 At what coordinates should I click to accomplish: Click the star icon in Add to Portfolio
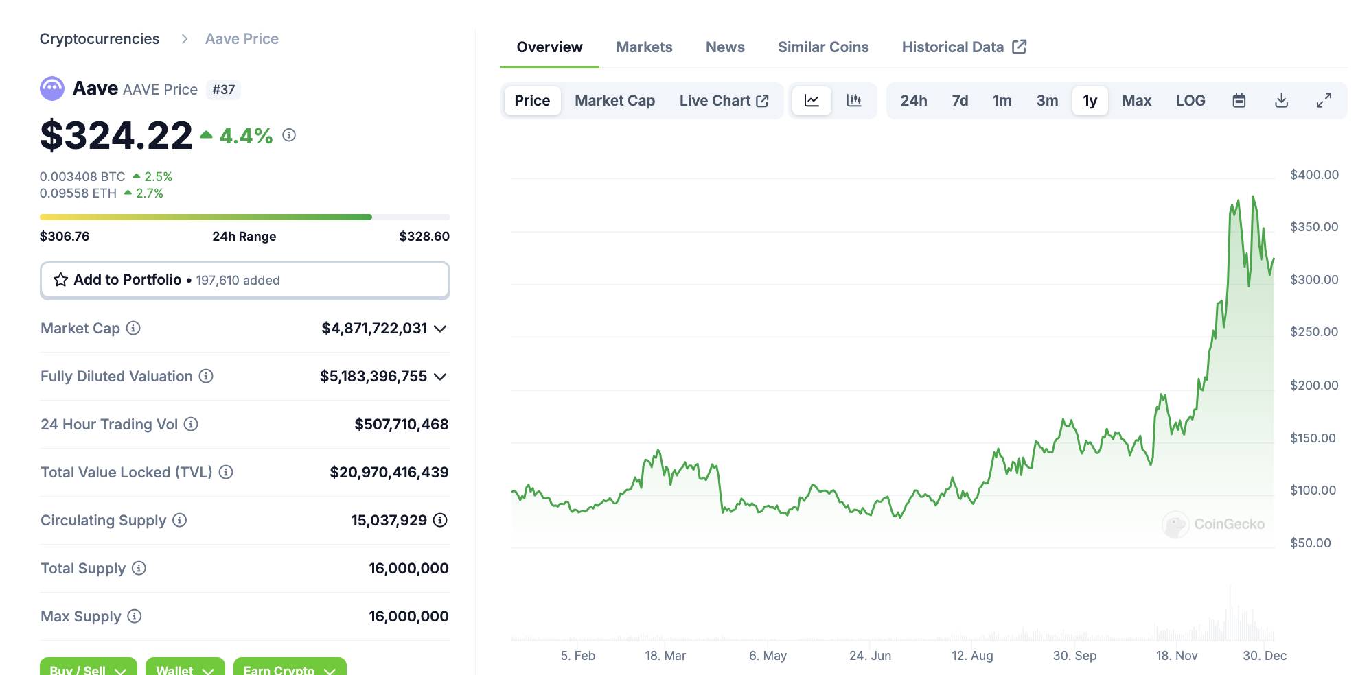coord(60,280)
